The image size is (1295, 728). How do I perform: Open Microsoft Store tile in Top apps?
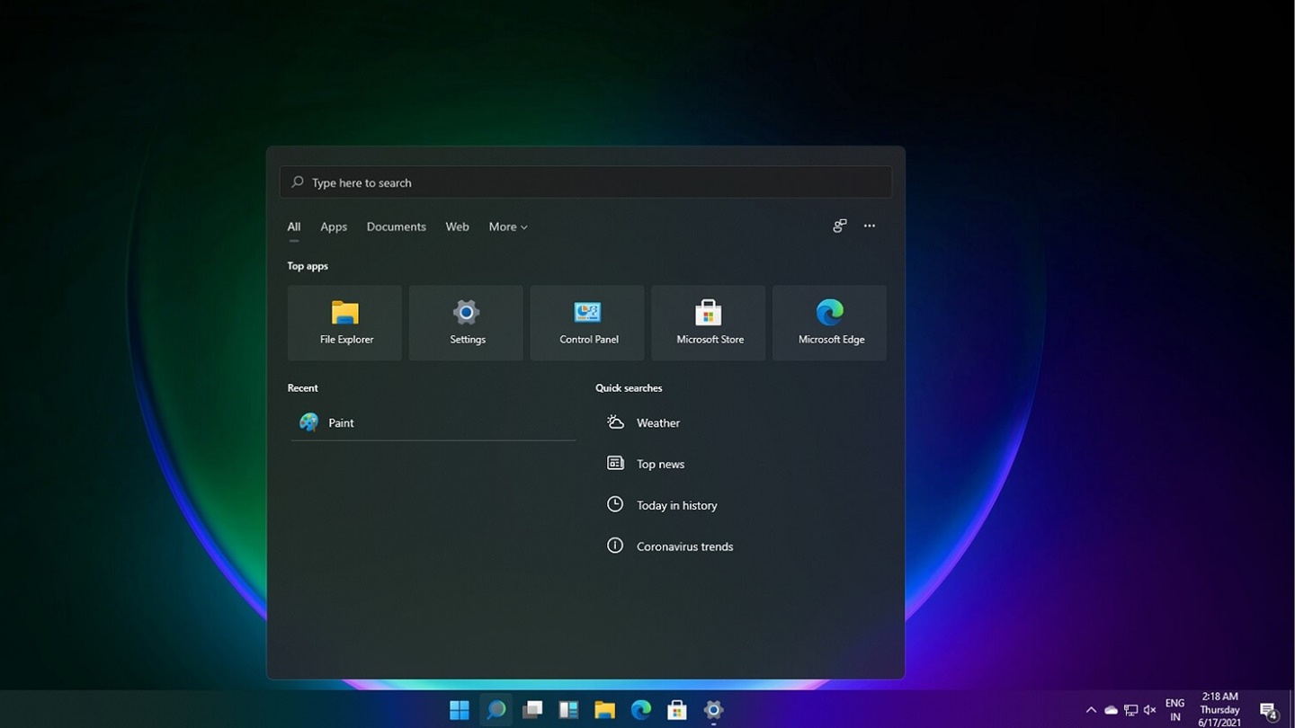click(x=709, y=323)
